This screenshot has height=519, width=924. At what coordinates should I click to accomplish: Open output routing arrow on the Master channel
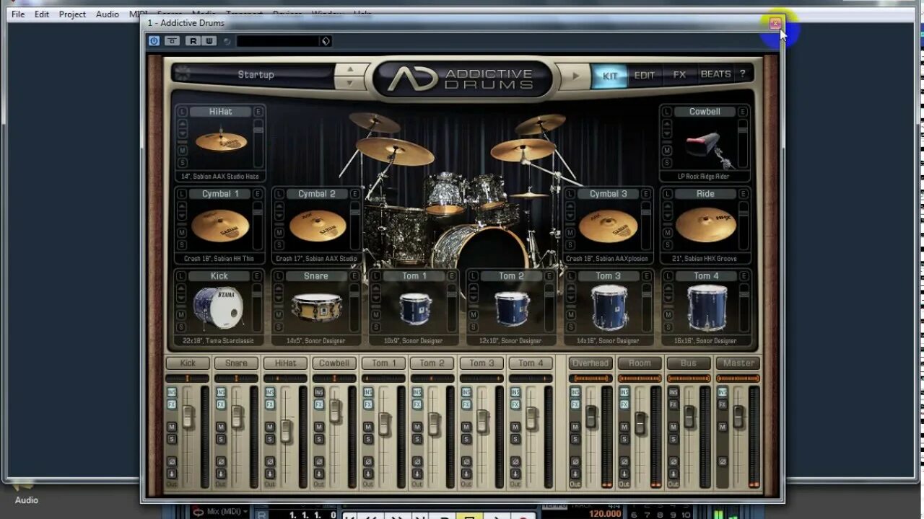click(x=723, y=474)
